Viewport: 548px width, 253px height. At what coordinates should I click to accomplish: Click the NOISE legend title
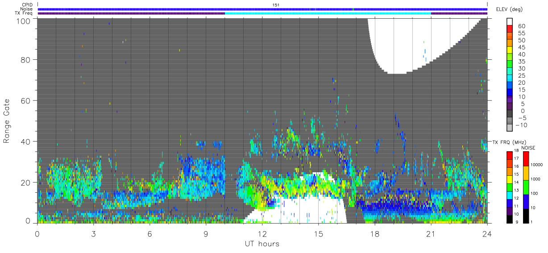pyautogui.click(x=528, y=147)
